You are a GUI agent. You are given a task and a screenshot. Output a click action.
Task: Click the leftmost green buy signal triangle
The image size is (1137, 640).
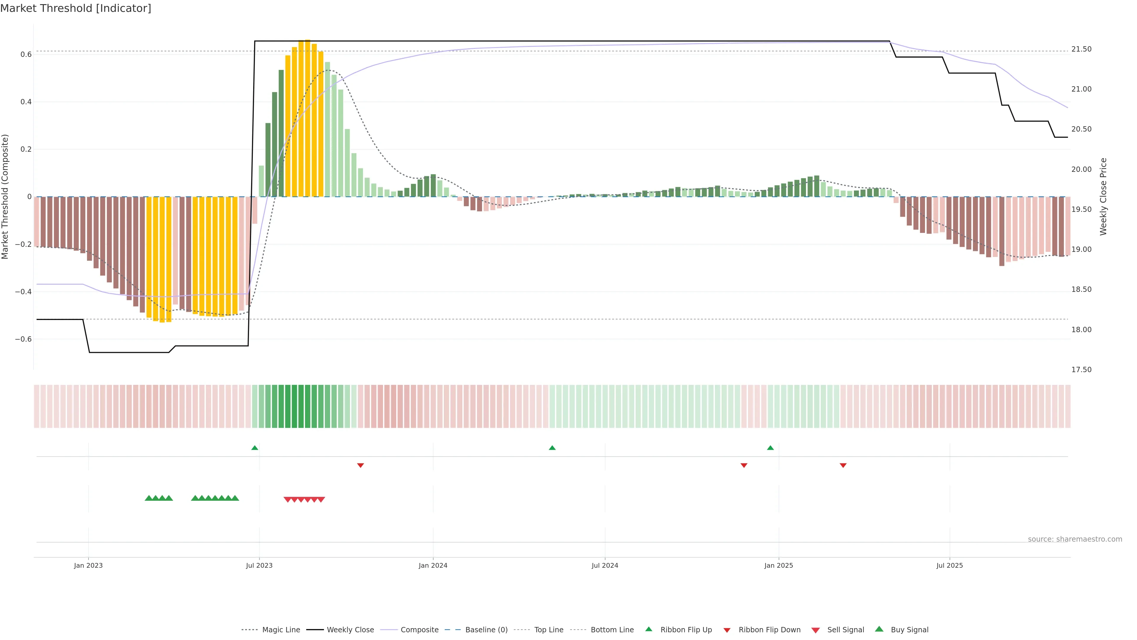pos(149,498)
